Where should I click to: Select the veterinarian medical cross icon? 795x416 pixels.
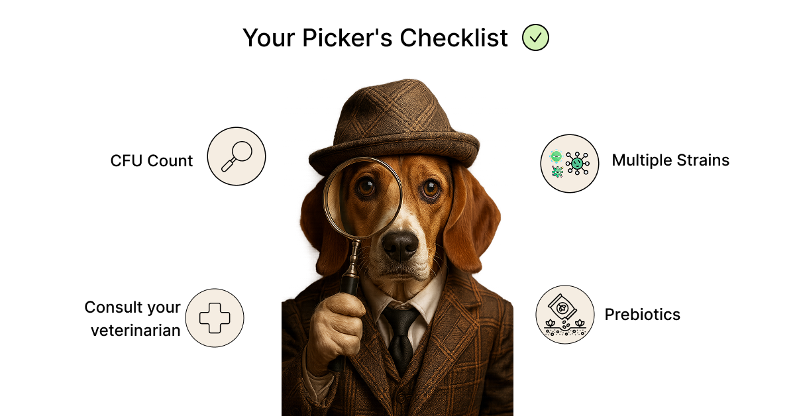tap(215, 318)
